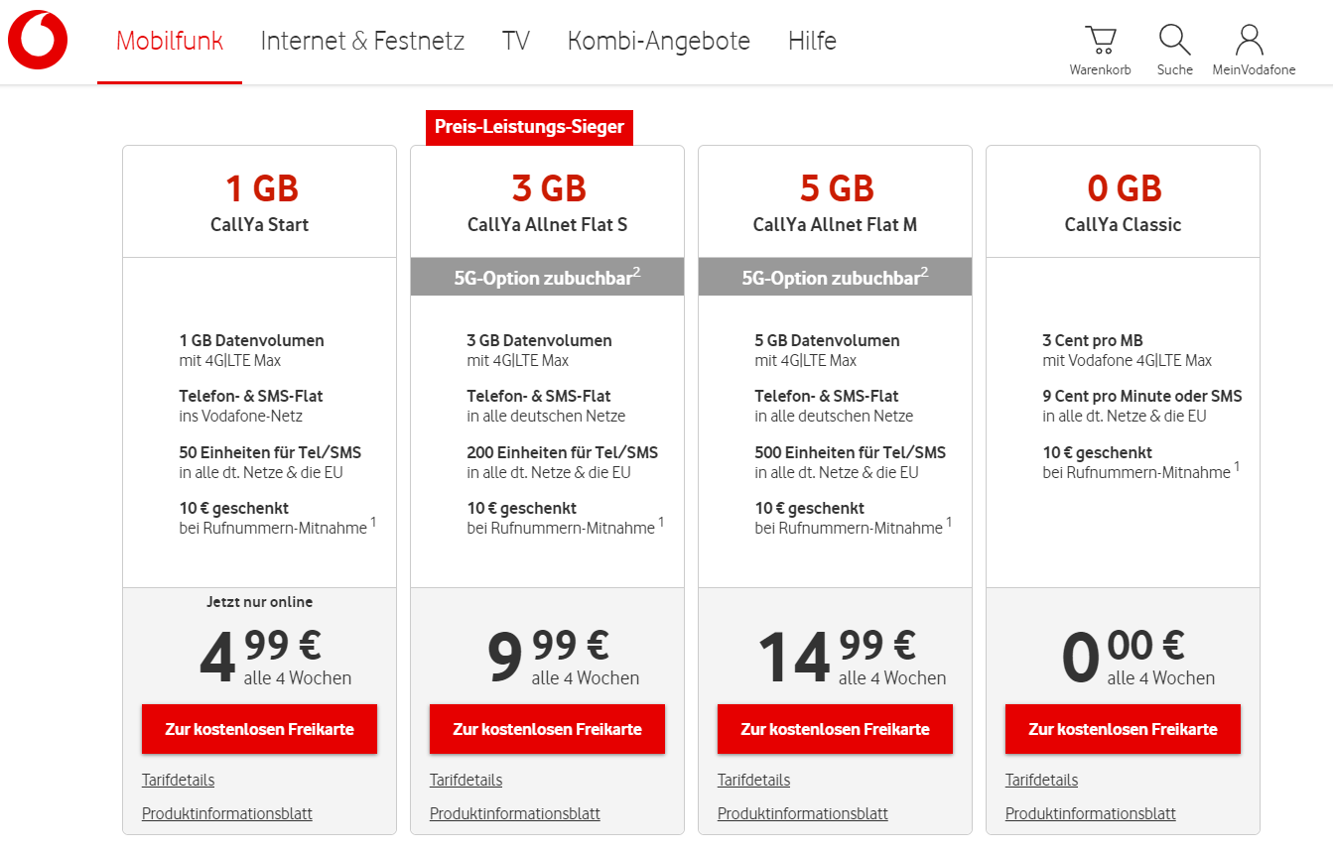Open the TV menu item
Viewport: 1333px width, 852px height.
[x=516, y=41]
